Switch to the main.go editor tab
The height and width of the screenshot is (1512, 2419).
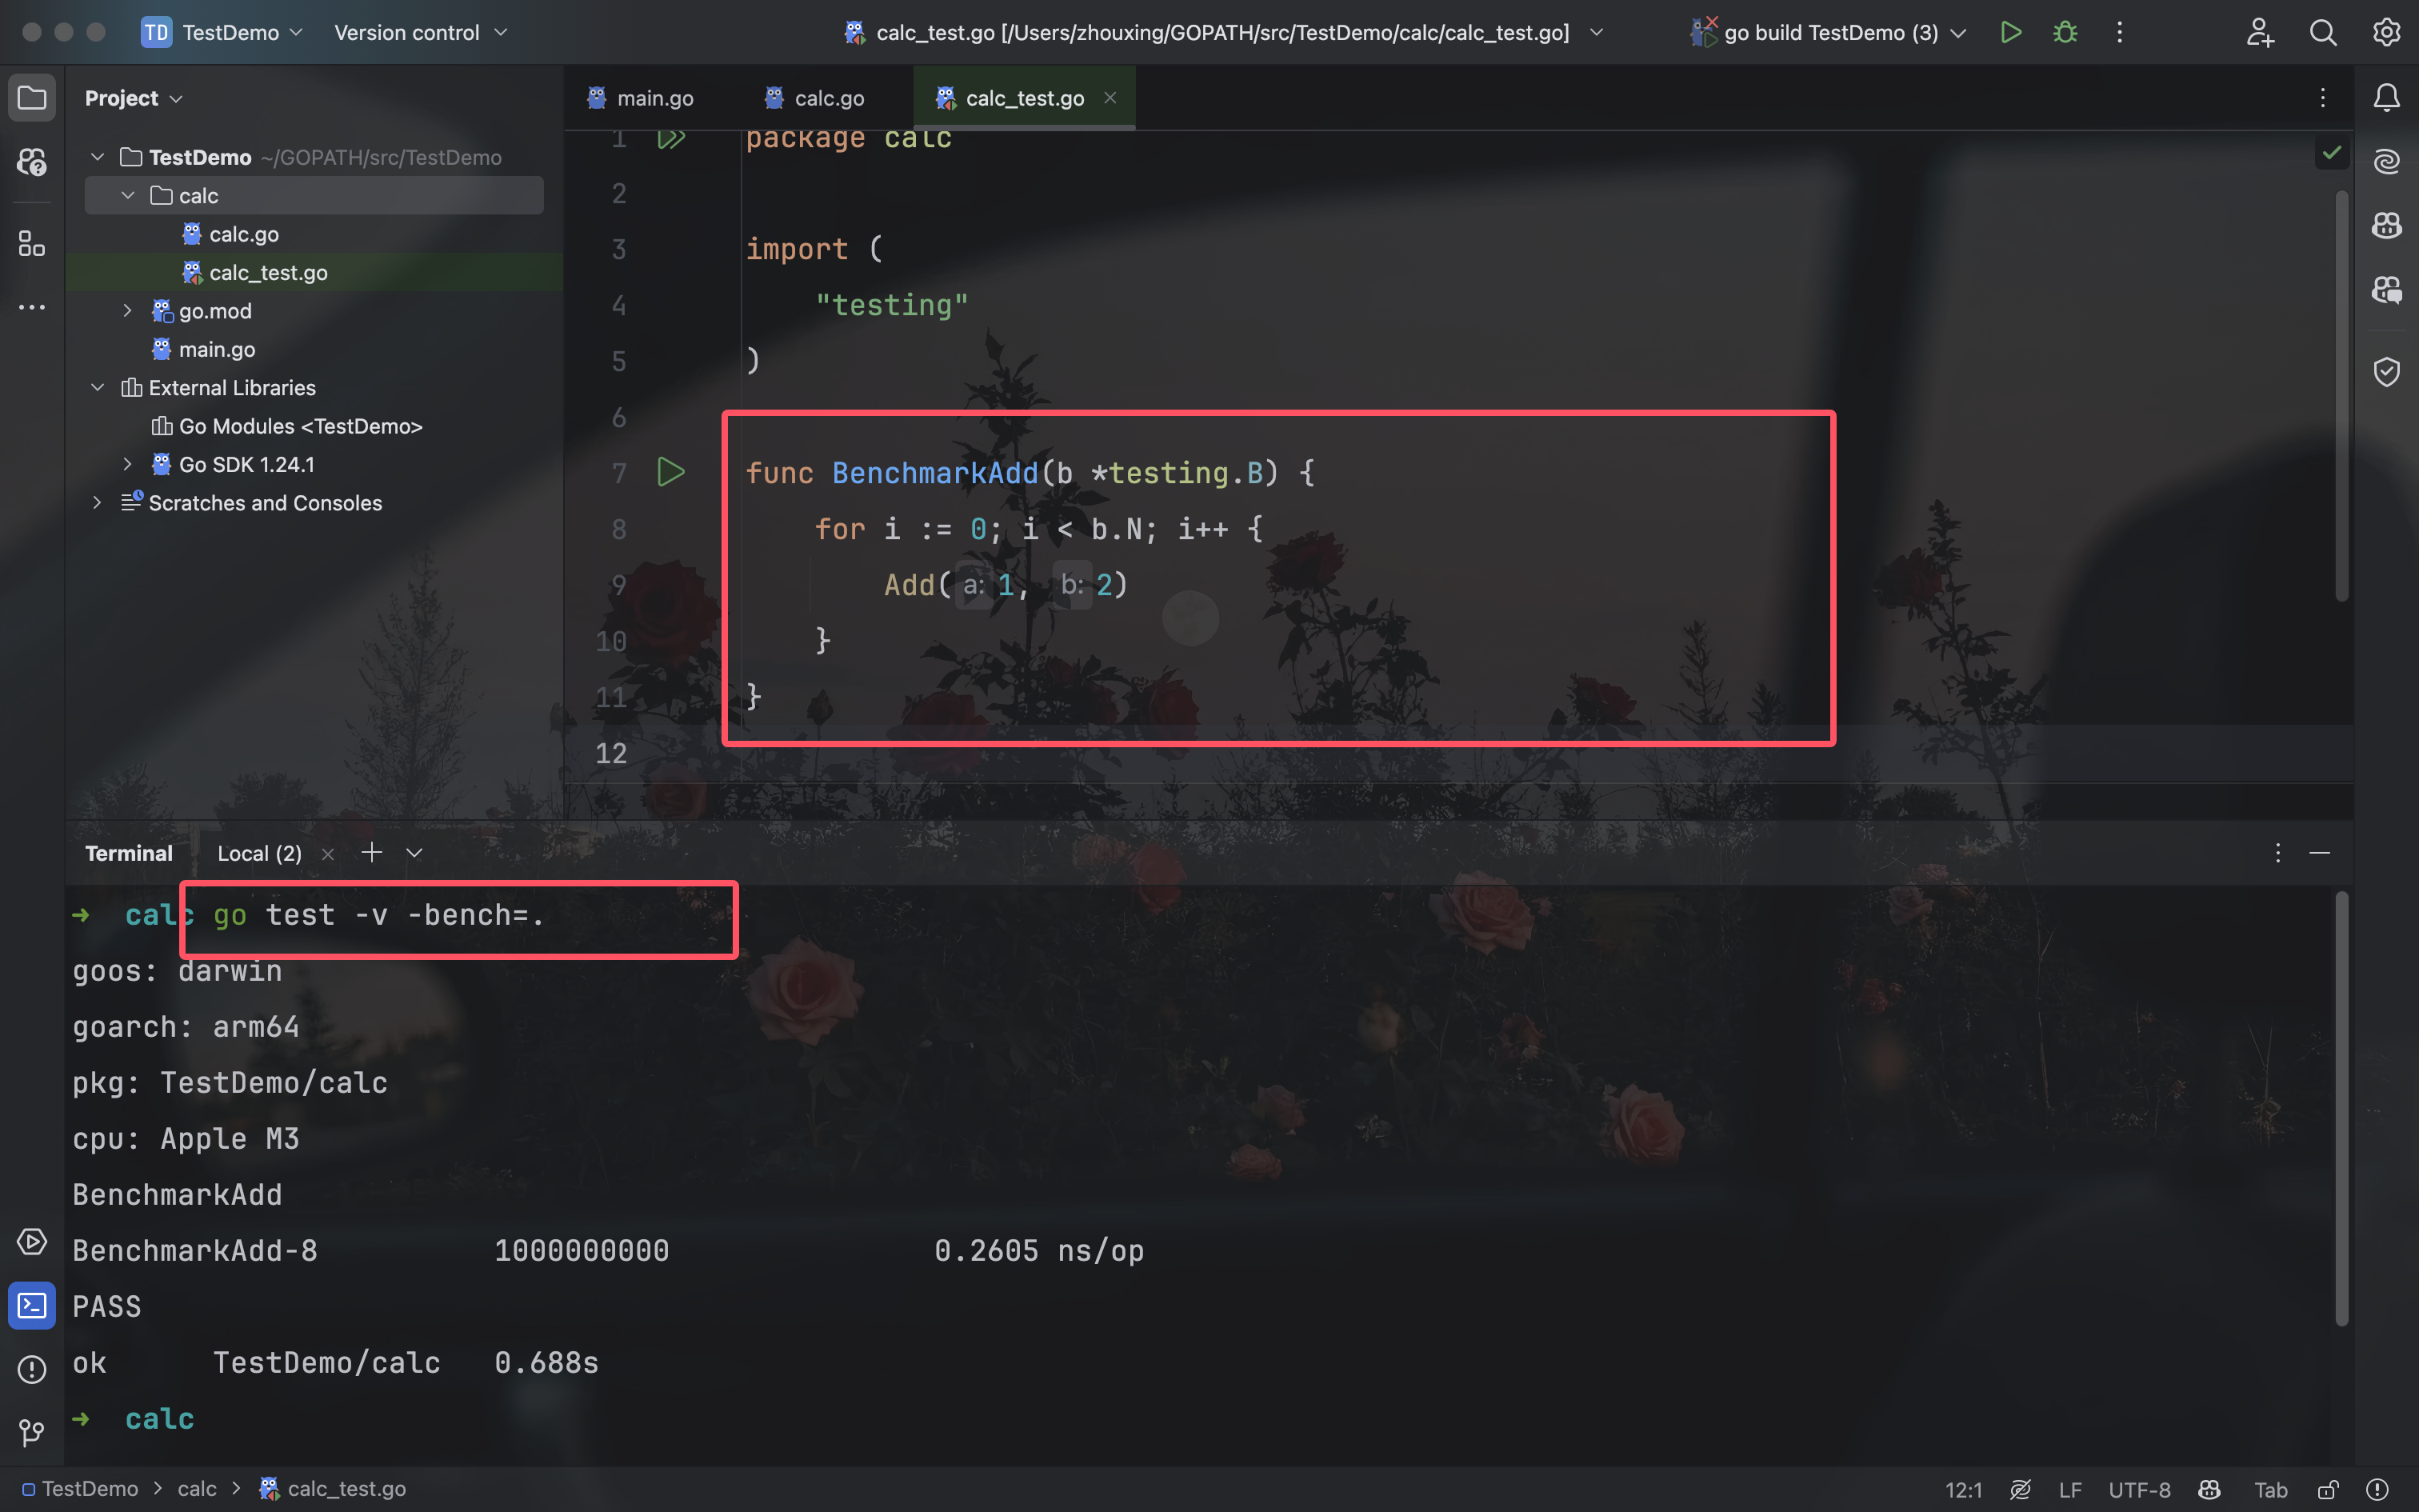pyautogui.click(x=654, y=98)
